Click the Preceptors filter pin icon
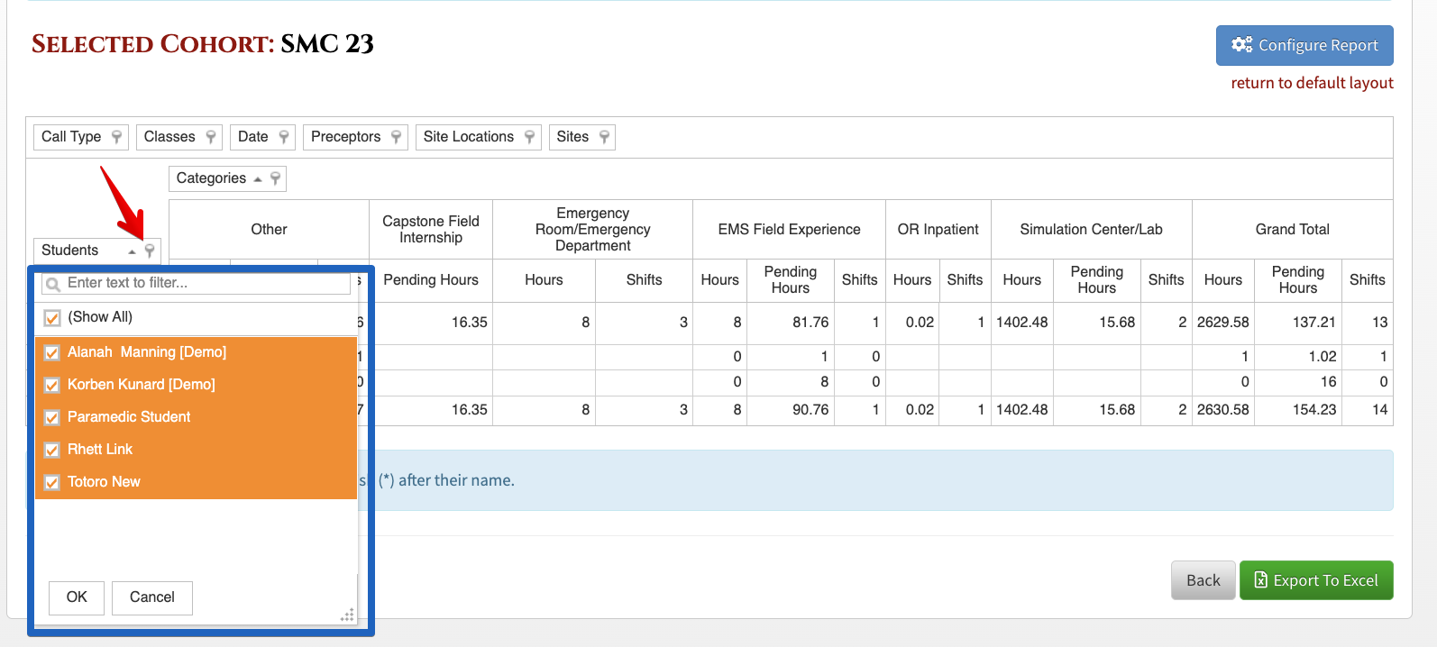1437x647 pixels. (x=396, y=137)
